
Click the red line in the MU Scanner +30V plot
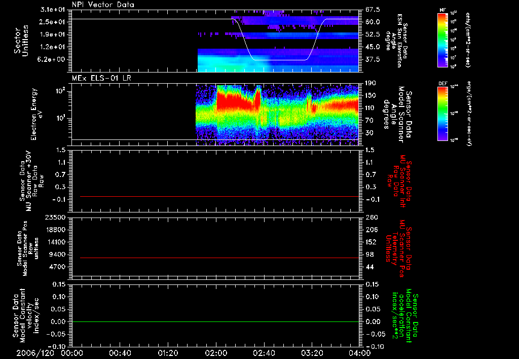pyautogui.click(x=219, y=196)
